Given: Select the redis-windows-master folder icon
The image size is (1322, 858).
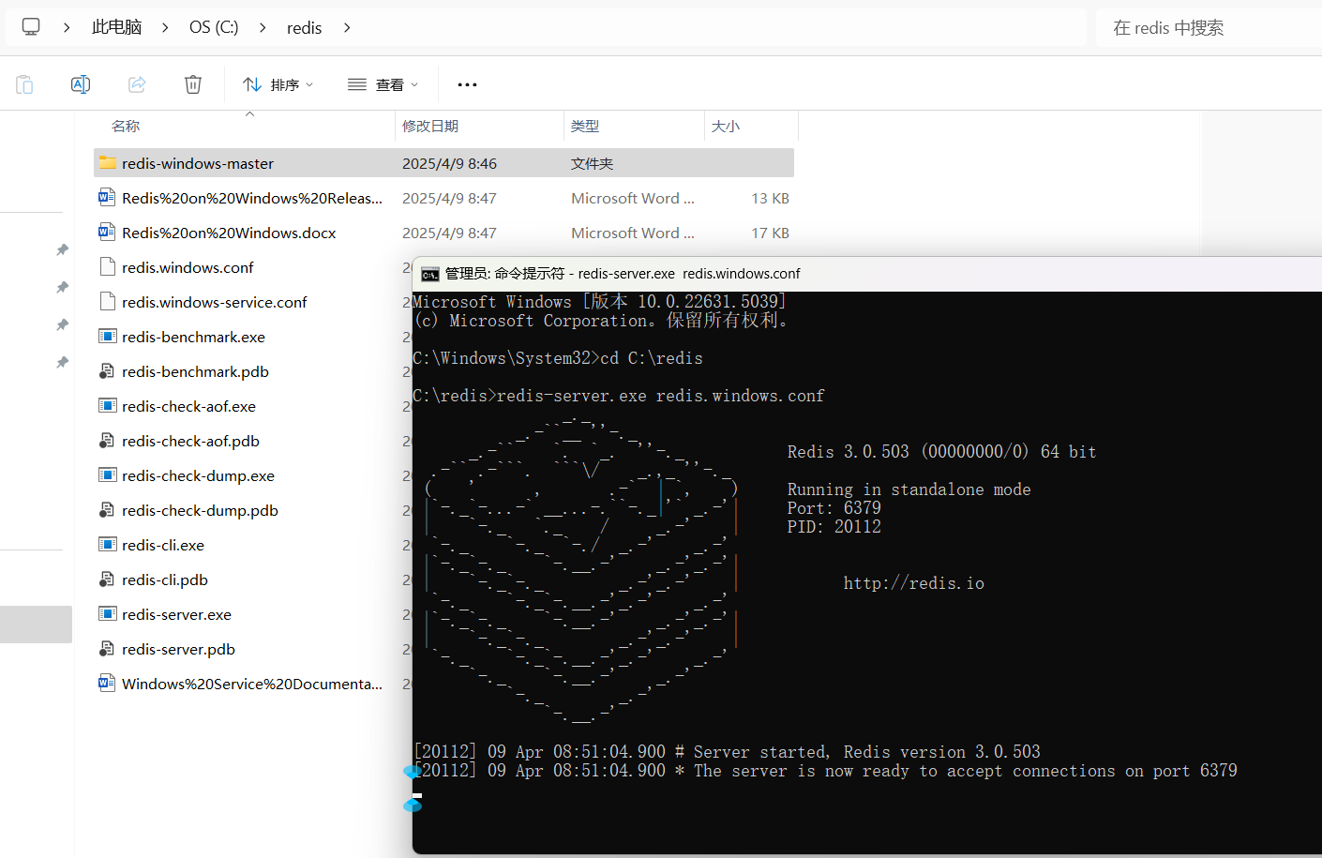Looking at the screenshot, I should pyautogui.click(x=108, y=162).
